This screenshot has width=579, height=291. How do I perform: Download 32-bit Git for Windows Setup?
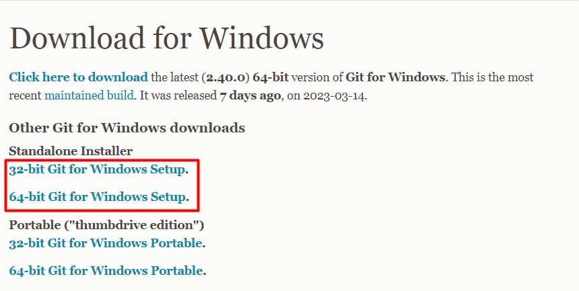tap(97, 170)
